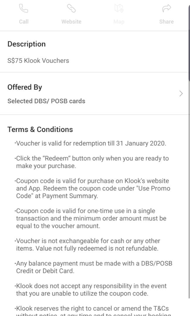Tap the Share icon to share this voucher
190x316 pixels.
(x=166, y=9)
